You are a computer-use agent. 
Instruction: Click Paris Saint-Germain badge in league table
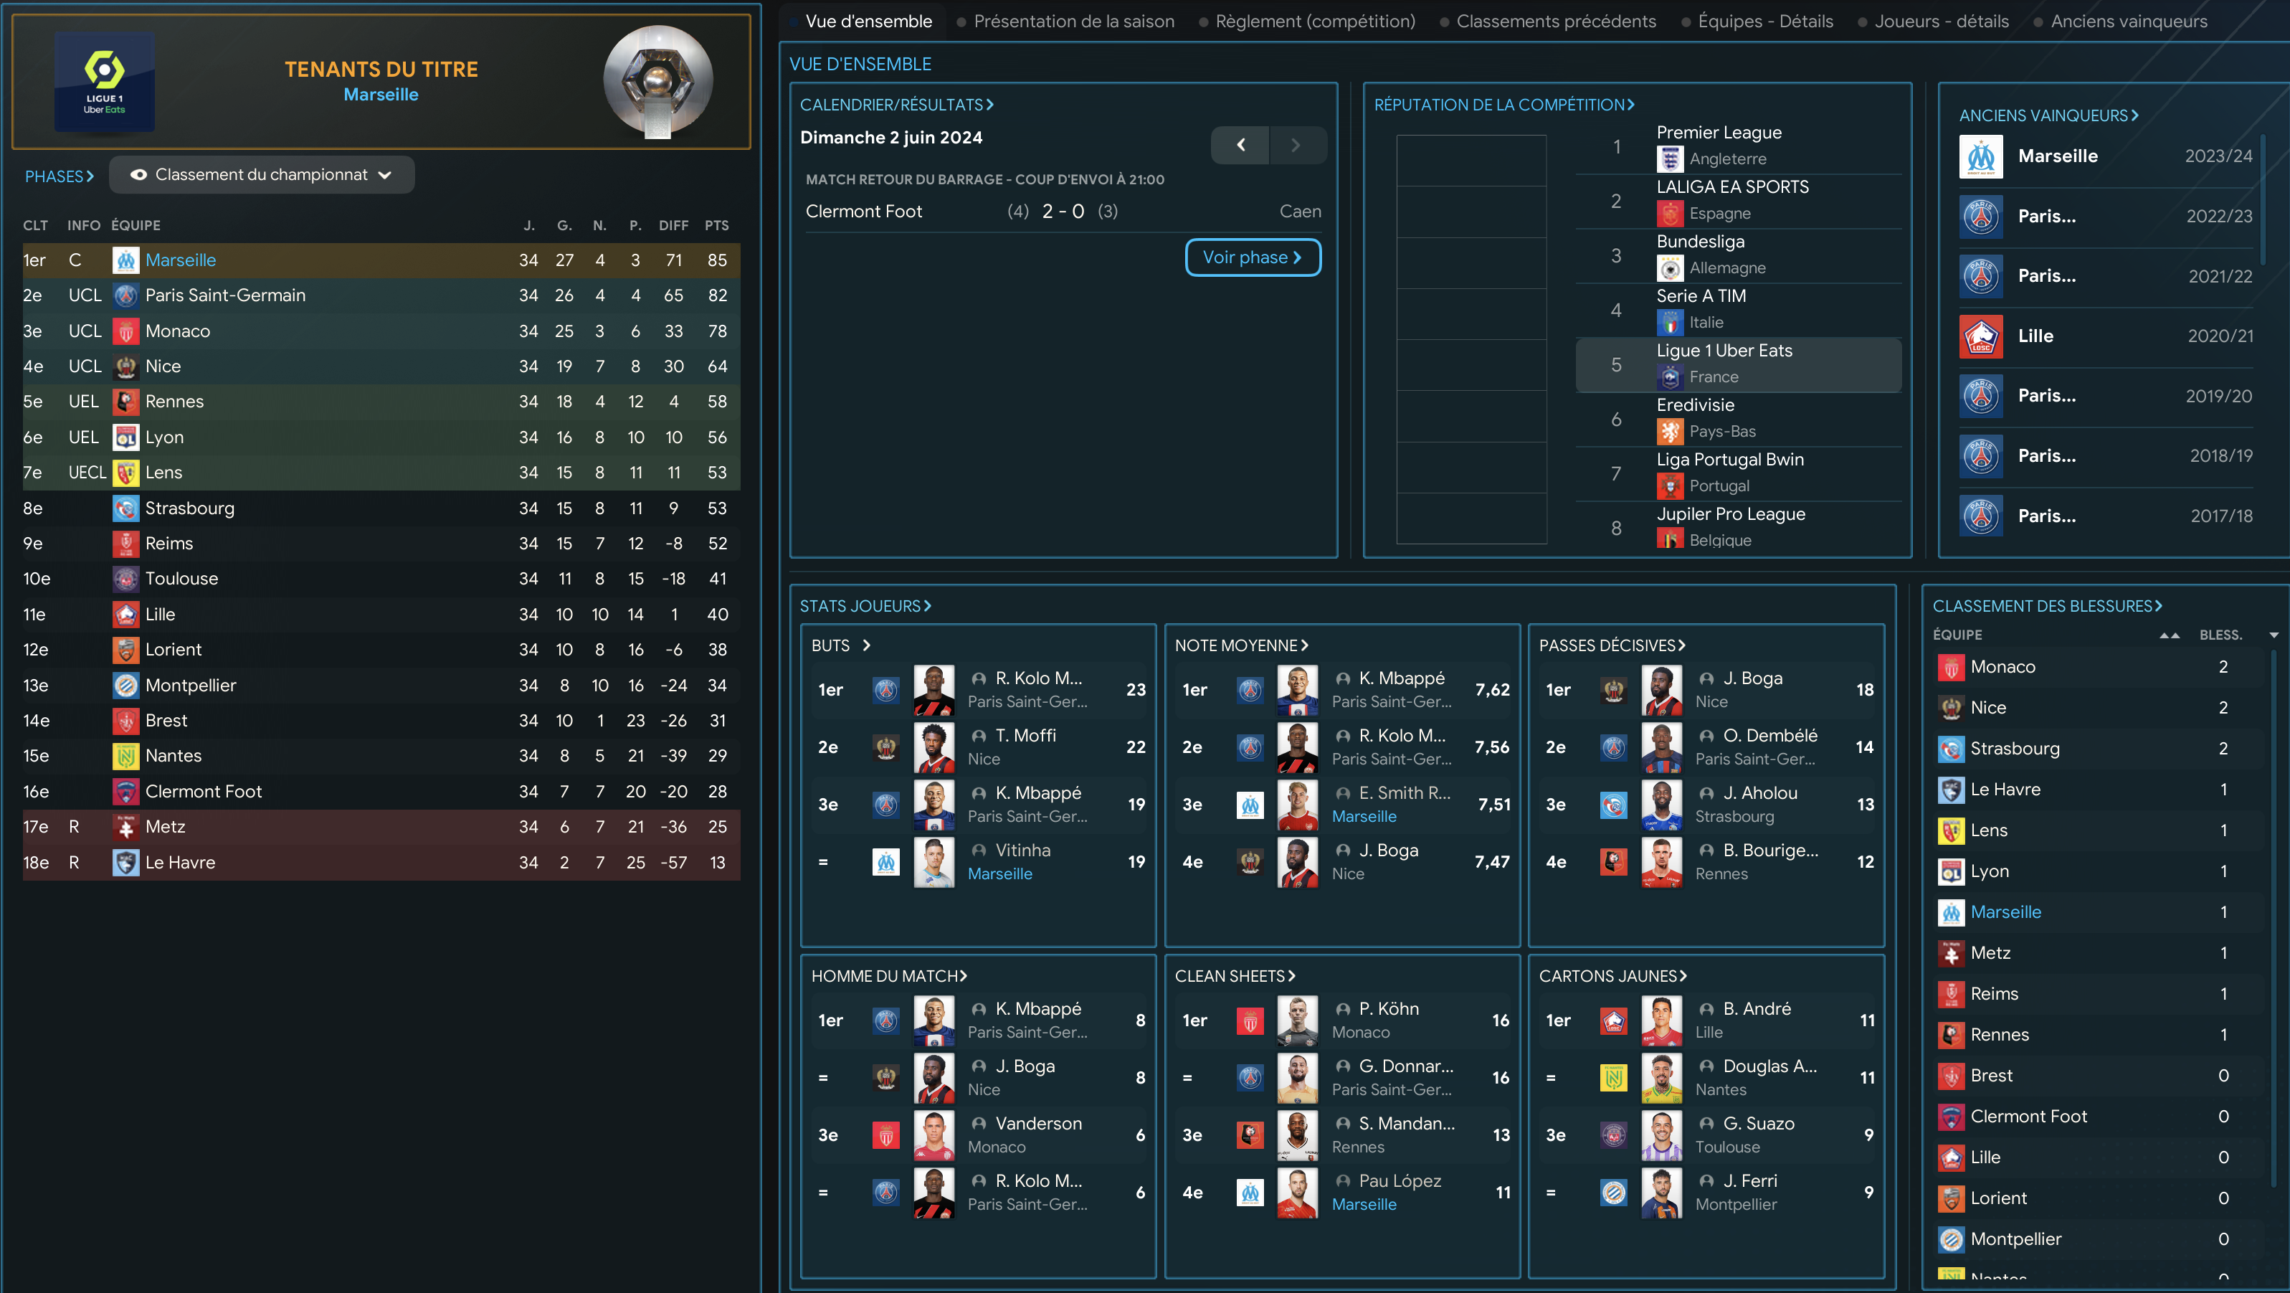(x=125, y=295)
